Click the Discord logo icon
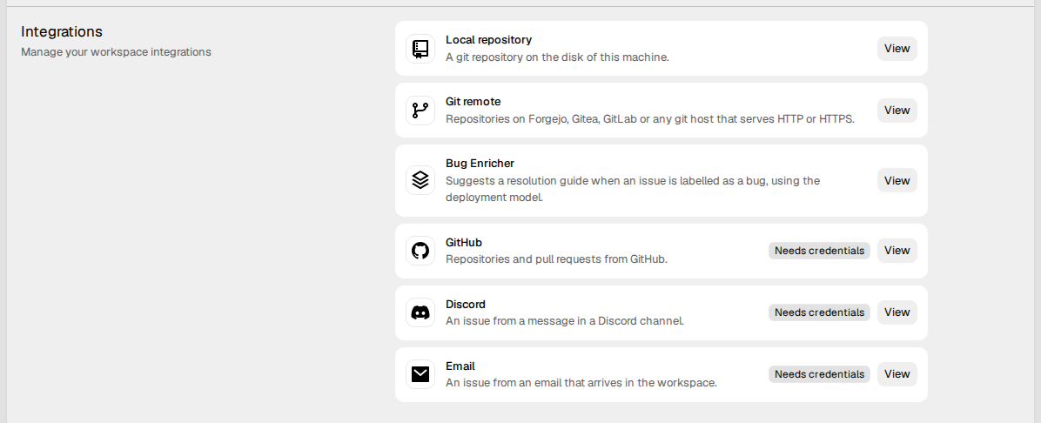The image size is (1041, 423). [x=420, y=312]
